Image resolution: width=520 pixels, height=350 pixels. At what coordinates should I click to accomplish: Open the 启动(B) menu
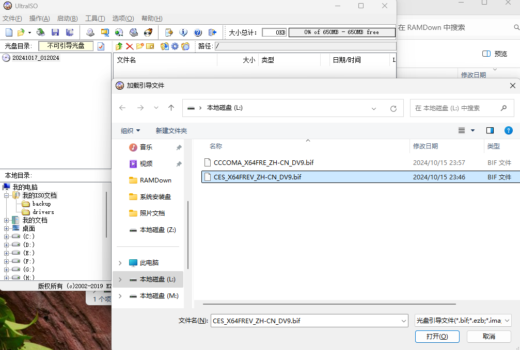tap(67, 19)
